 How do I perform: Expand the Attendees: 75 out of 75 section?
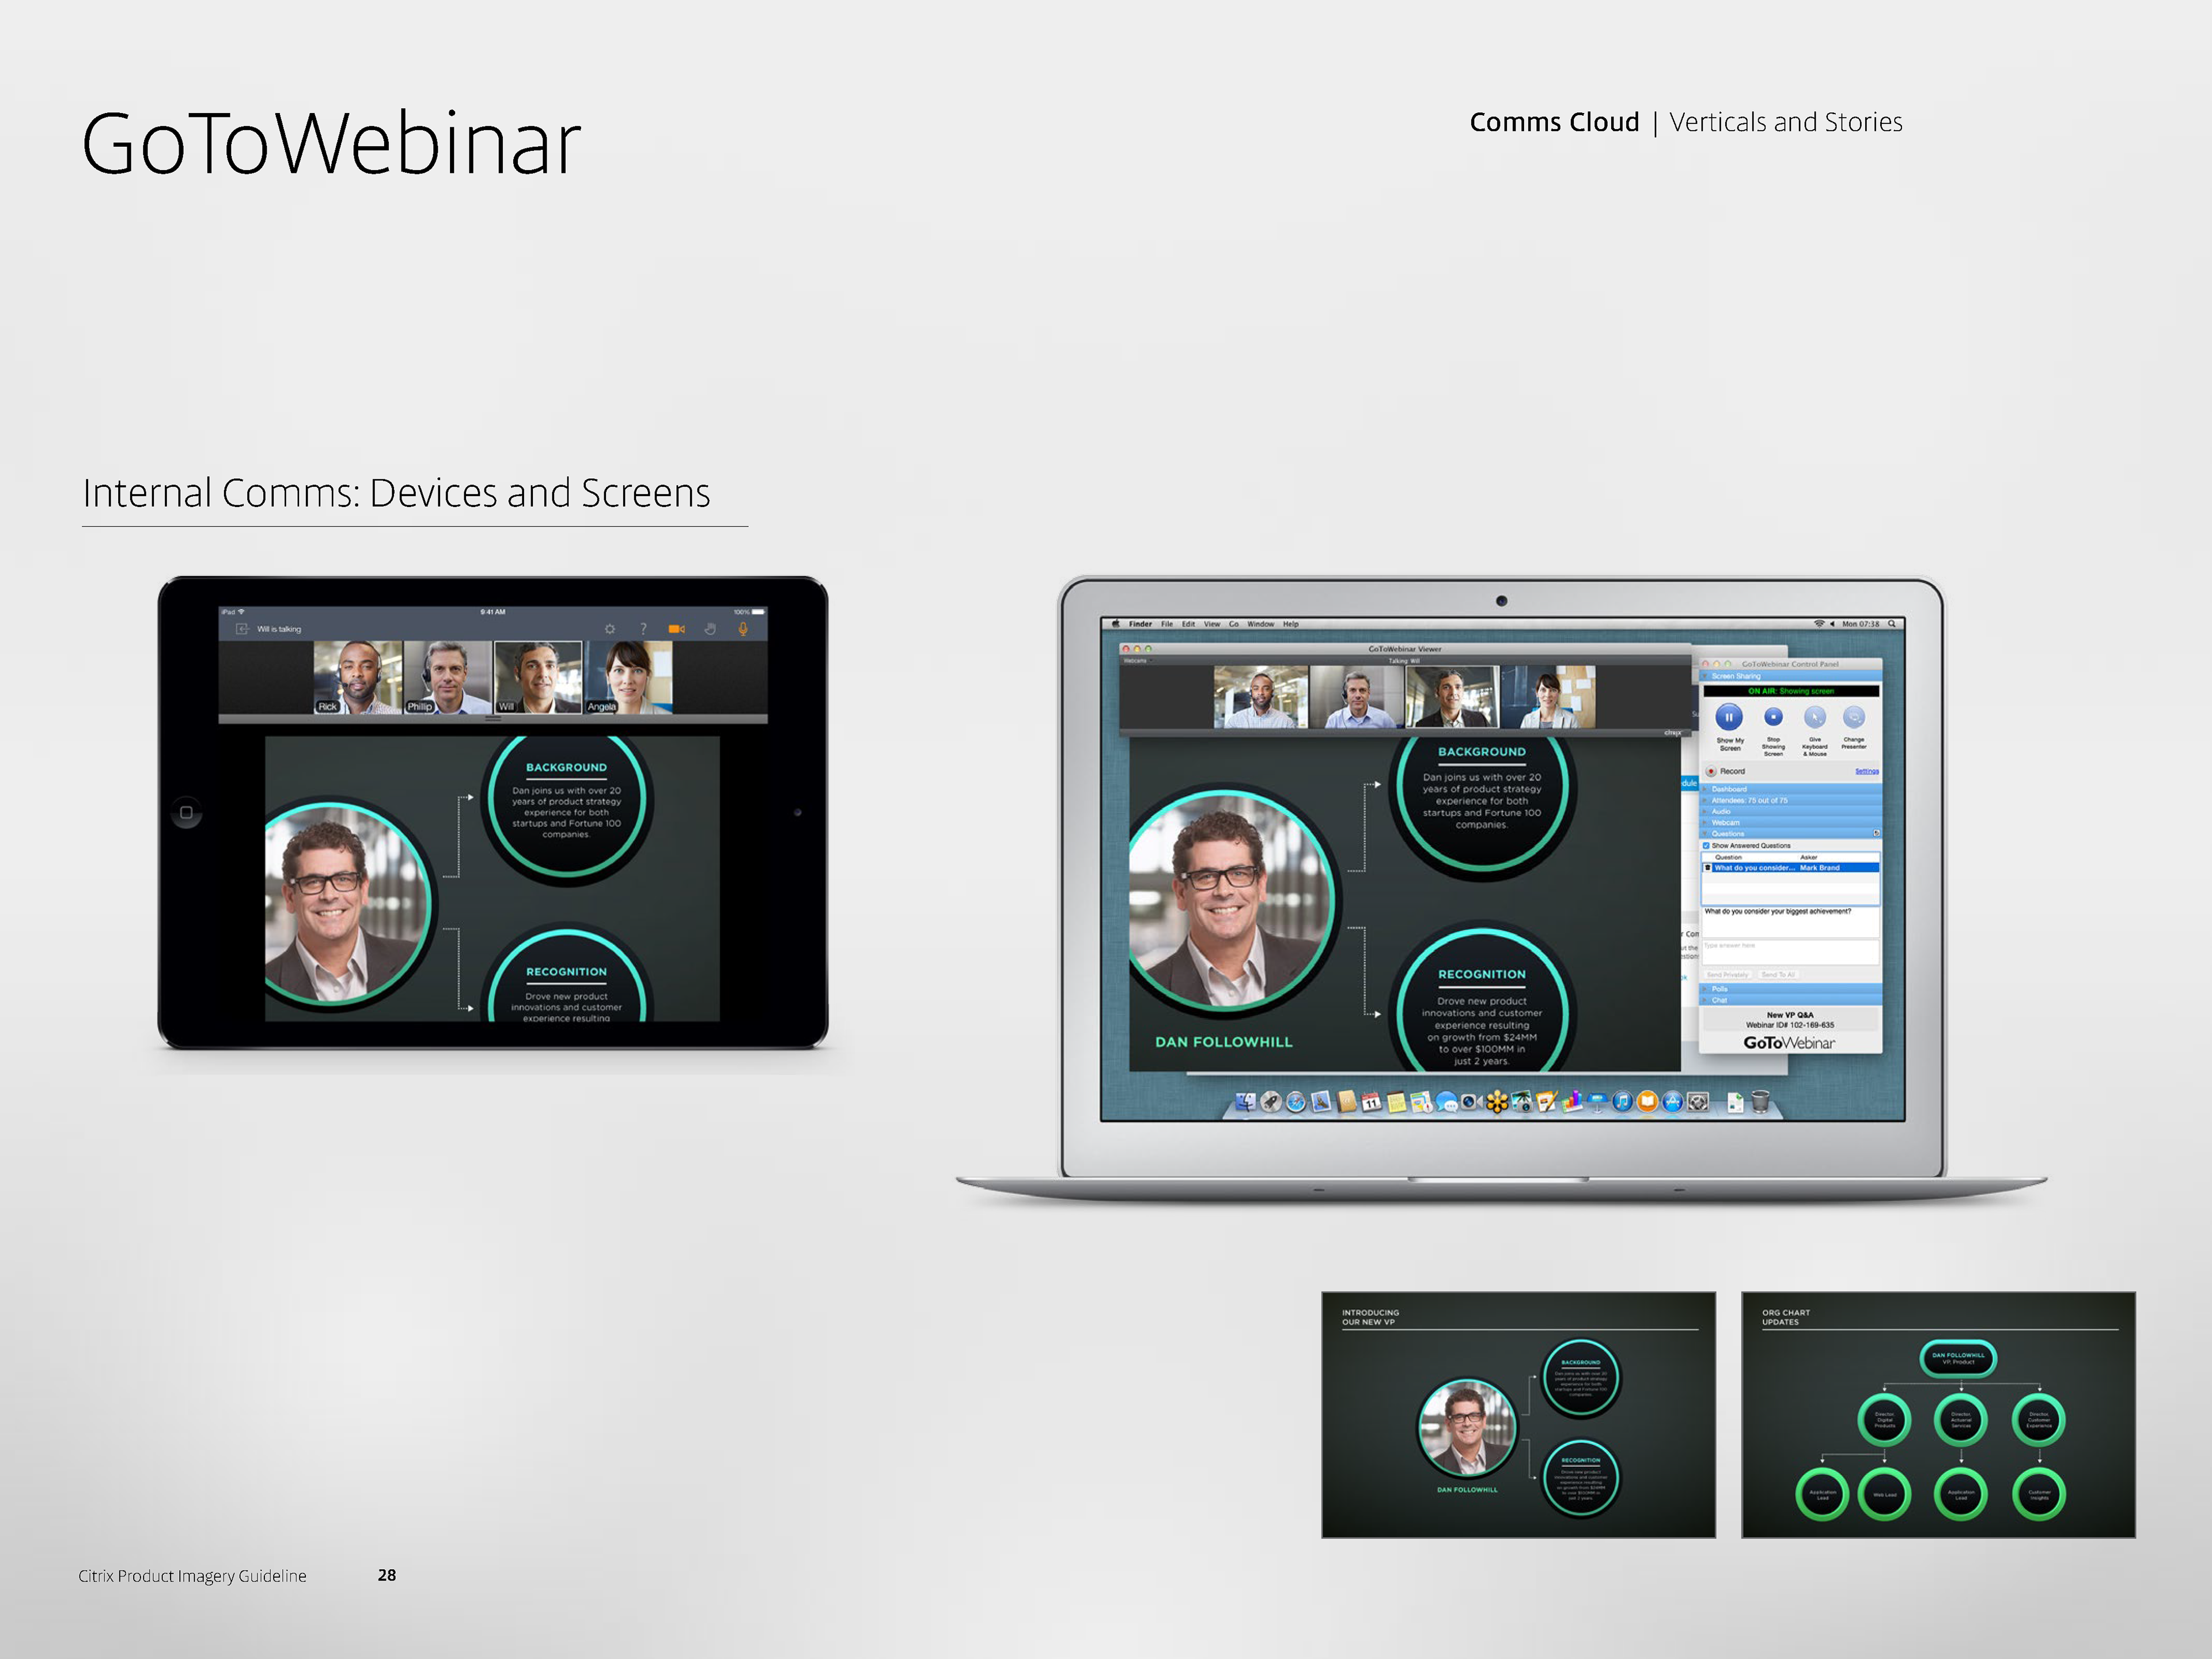1791,800
